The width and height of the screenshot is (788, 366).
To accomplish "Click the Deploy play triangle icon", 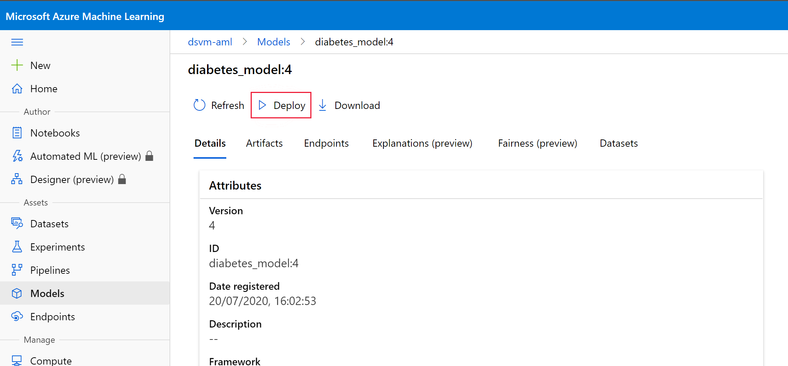I will 262,105.
